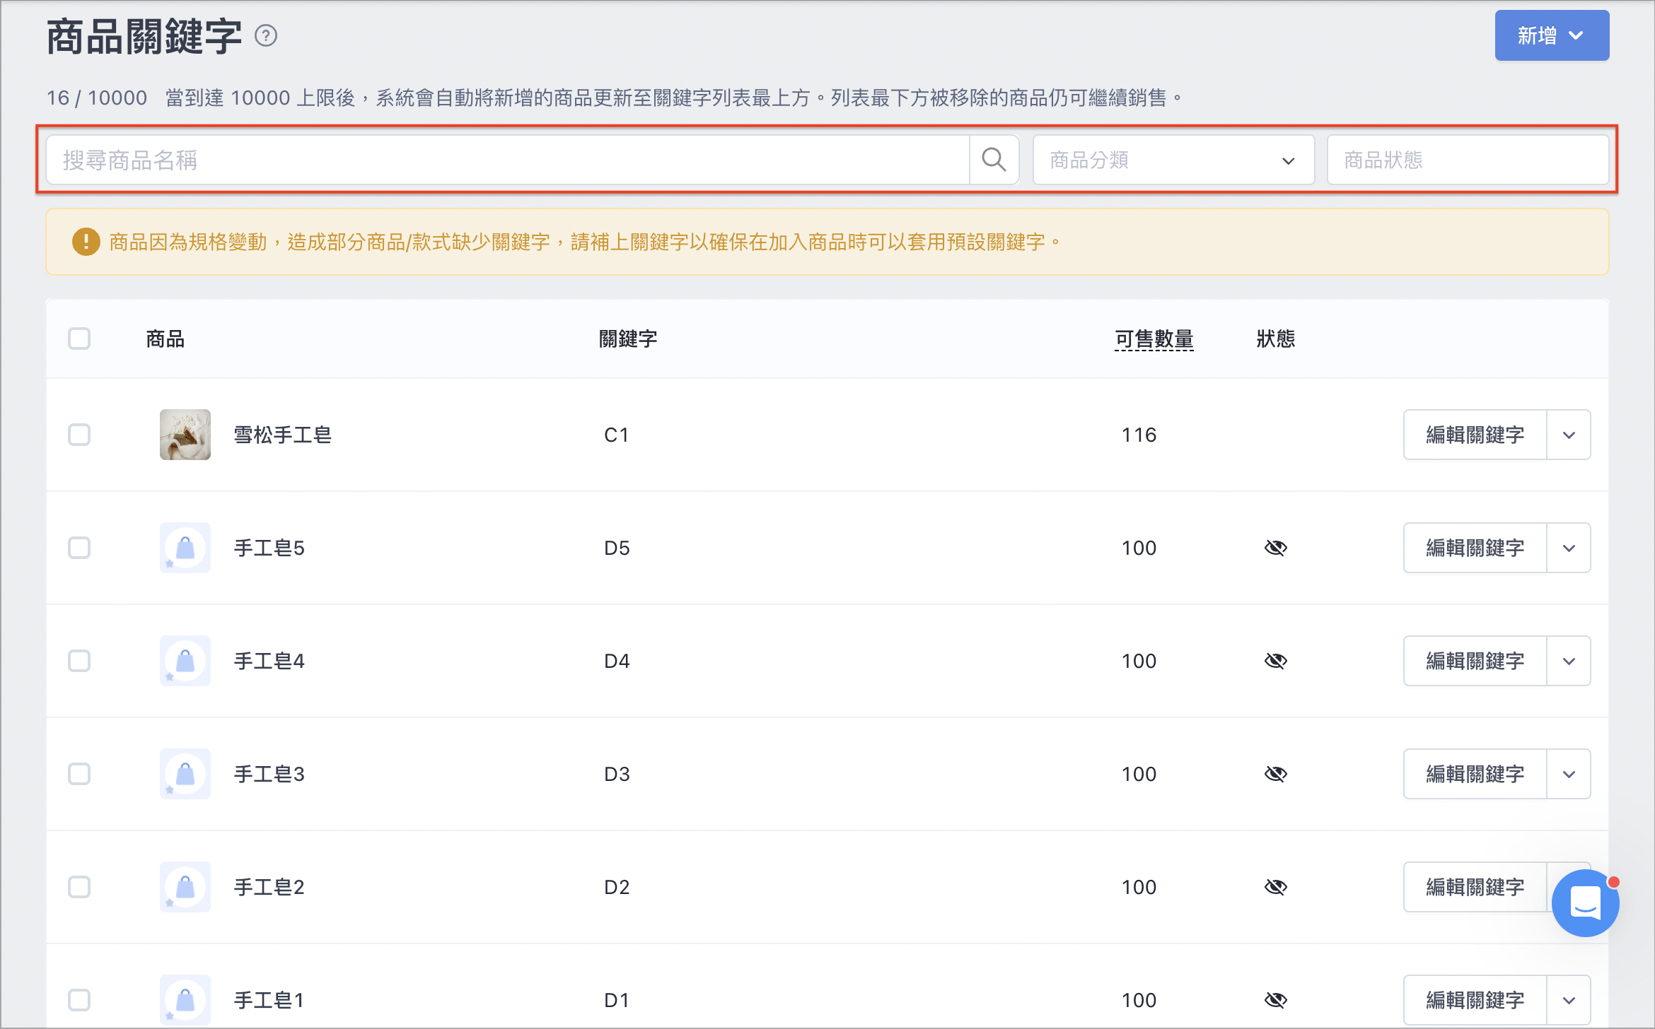Expand the action arrow for 手工皂5
Image resolution: width=1655 pixels, height=1029 pixels.
[x=1569, y=548]
